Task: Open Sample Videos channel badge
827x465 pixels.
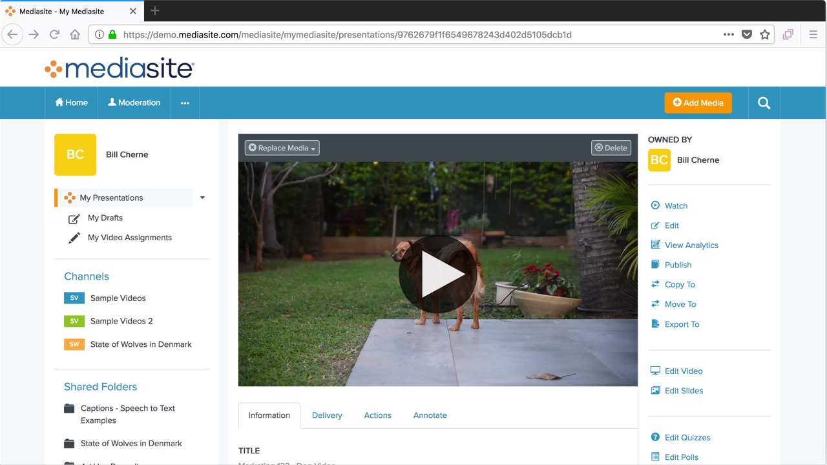Action: click(x=74, y=298)
